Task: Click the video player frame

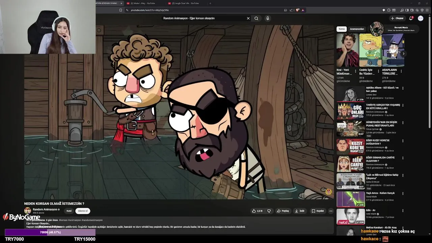Action: click(179, 112)
